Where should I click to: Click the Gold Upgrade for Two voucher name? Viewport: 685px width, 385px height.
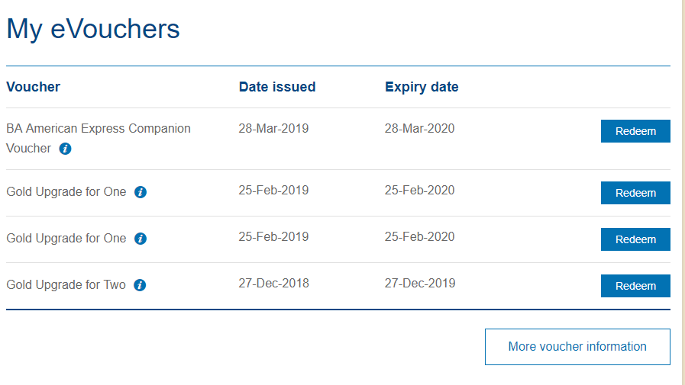[66, 285]
